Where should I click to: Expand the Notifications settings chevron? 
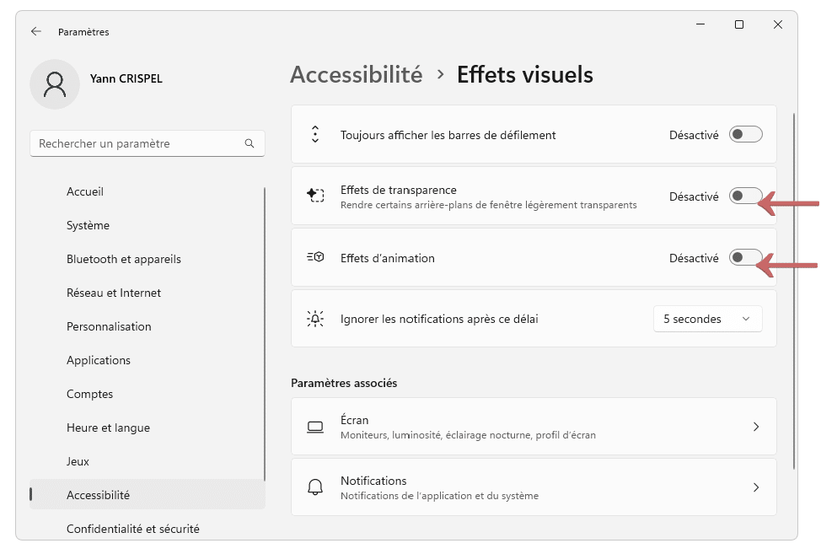coord(755,487)
